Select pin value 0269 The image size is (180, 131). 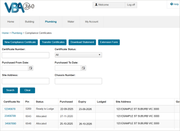pyautogui.click(x=28, y=109)
